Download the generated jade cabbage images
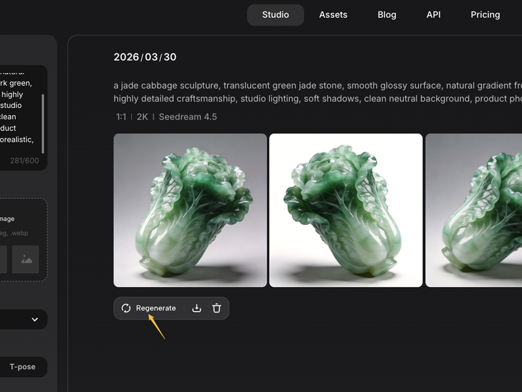Image resolution: width=522 pixels, height=392 pixels. point(197,308)
